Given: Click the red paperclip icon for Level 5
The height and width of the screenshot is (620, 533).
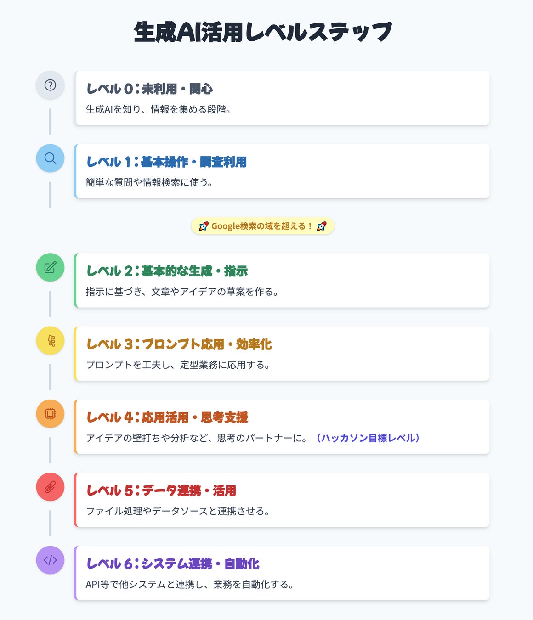Looking at the screenshot, I should [x=50, y=487].
